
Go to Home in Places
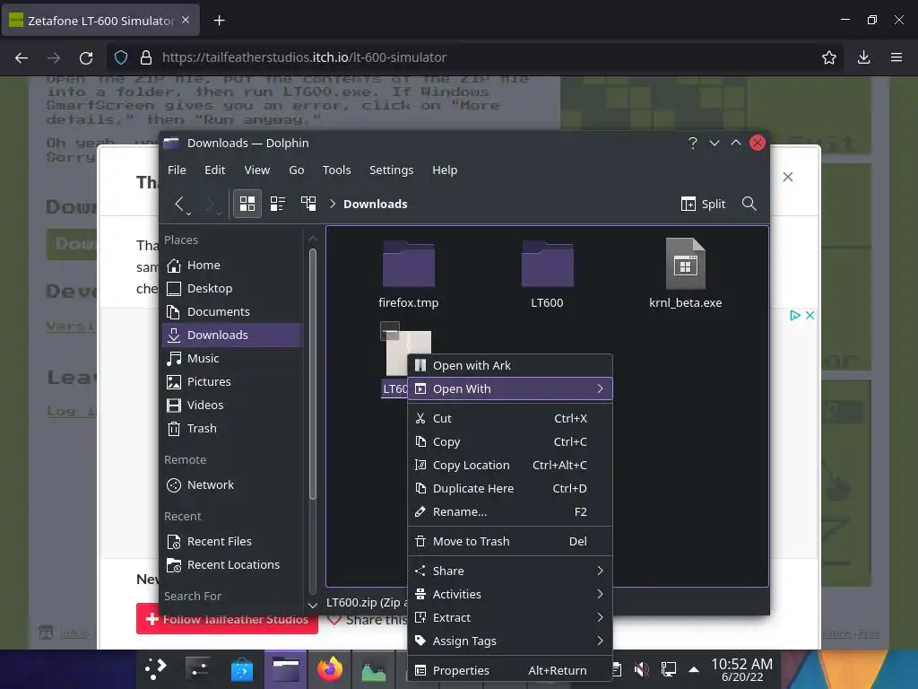pos(232,266)
